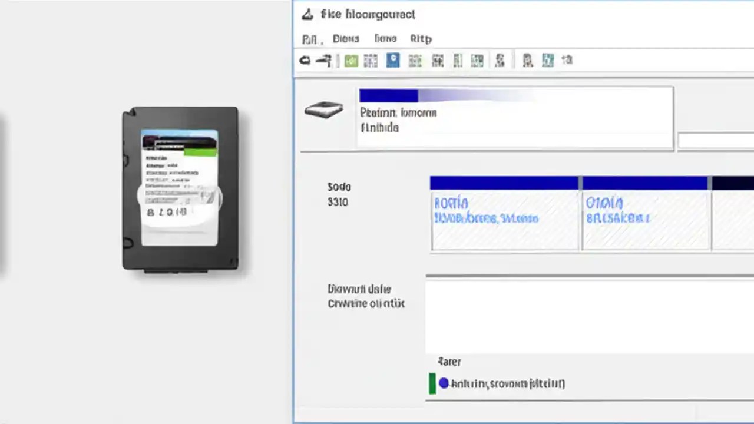
Task: Click the copy partition toolbar icon
Action: (437, 60)
